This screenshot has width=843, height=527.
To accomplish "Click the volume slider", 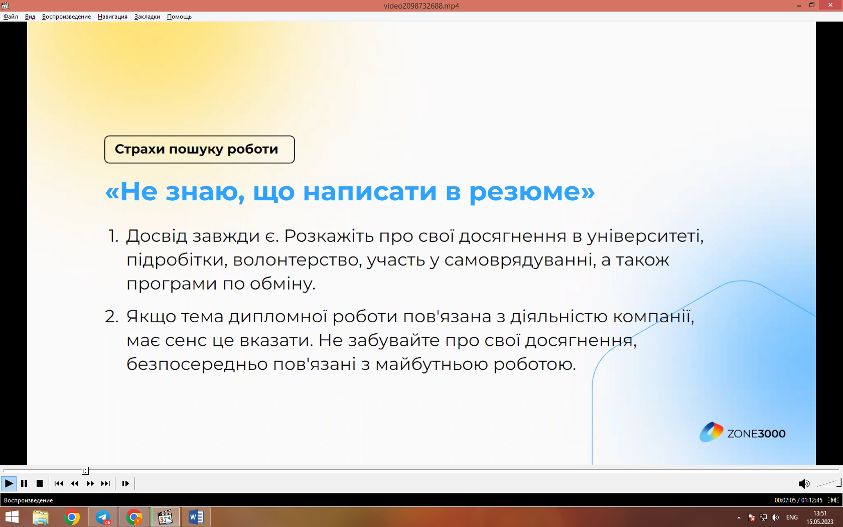I will point(829,483).
